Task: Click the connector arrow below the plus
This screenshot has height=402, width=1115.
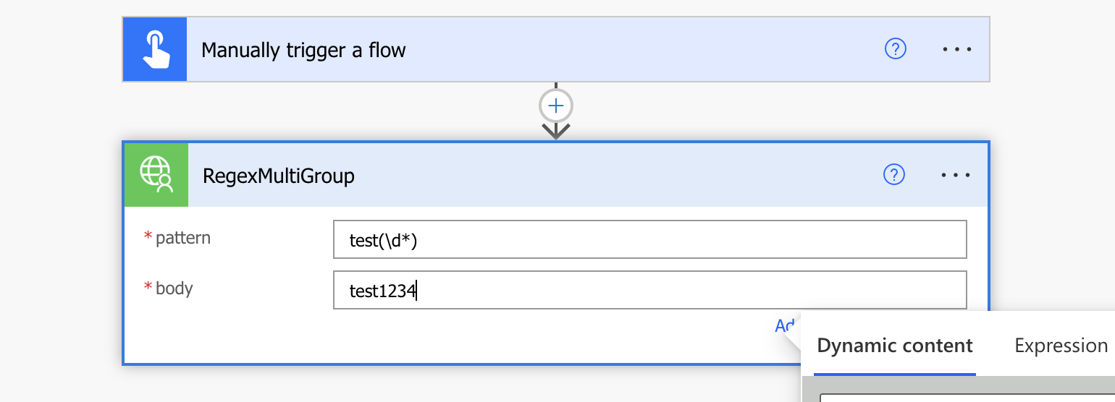Action: click(555, 131)
